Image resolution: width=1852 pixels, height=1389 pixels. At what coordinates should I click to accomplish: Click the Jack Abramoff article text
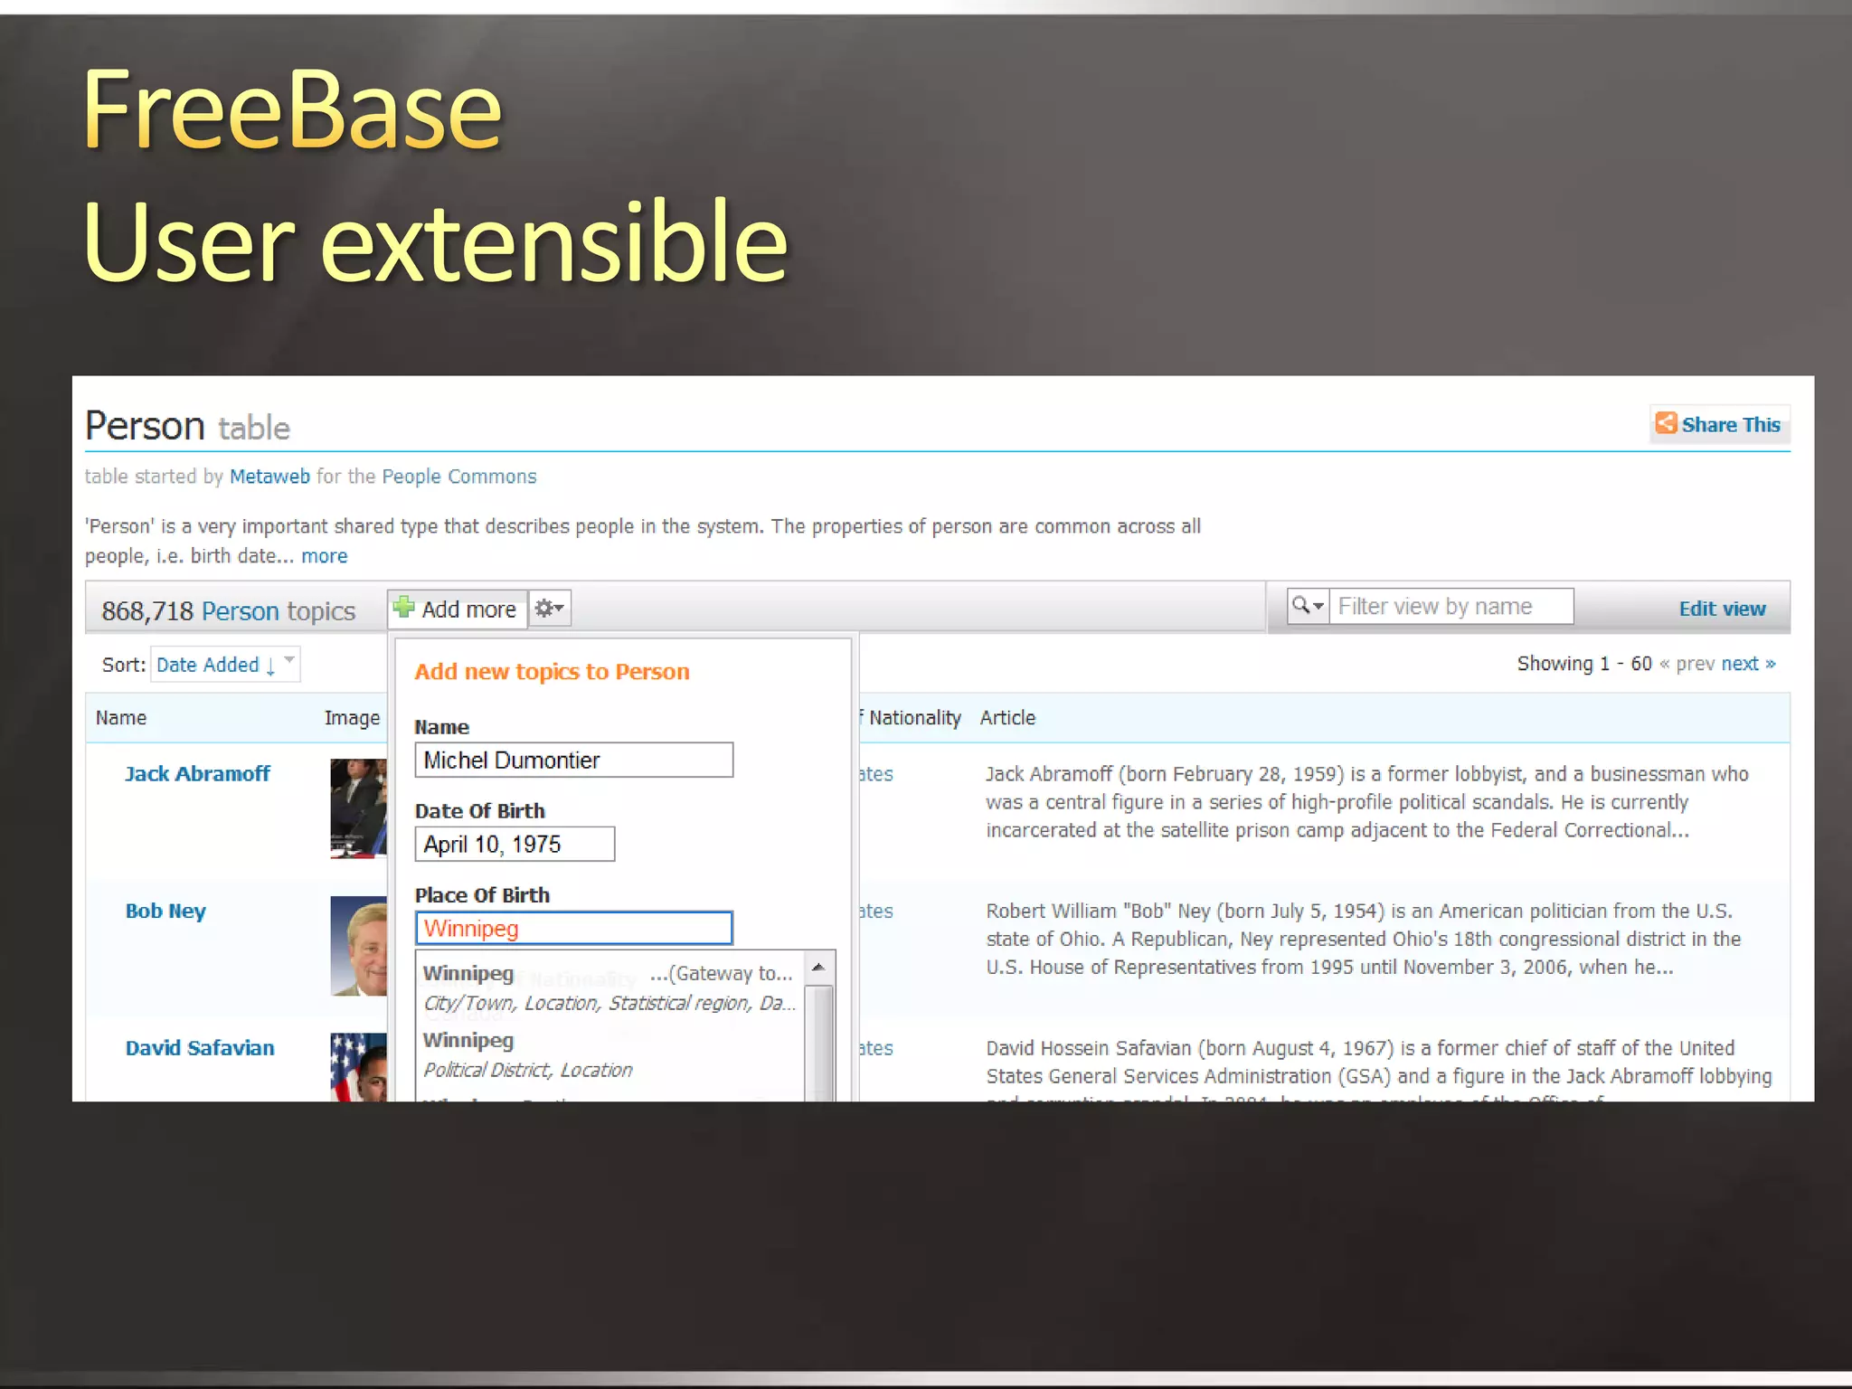tap(1366, 802)
